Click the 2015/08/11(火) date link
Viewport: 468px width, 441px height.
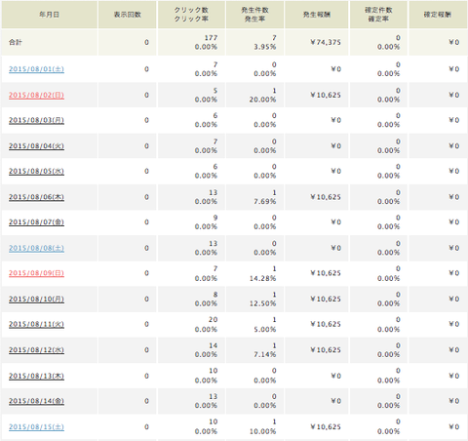click(36, 324)
